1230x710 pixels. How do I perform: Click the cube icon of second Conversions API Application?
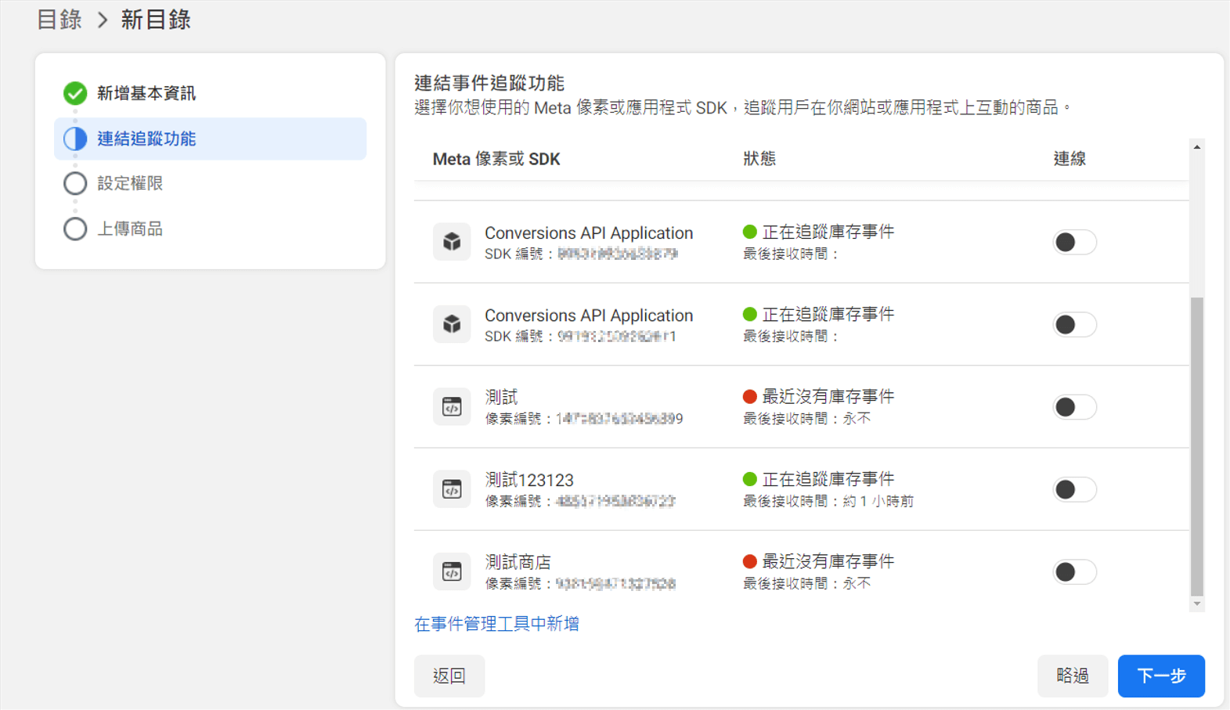(452, 324)
